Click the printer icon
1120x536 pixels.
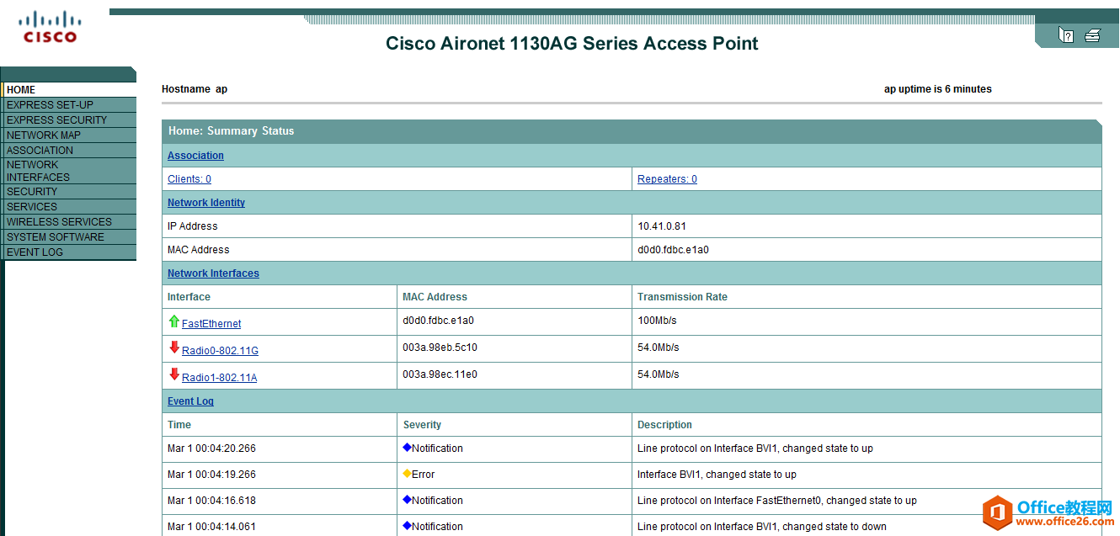click(x=1092, y=35)
